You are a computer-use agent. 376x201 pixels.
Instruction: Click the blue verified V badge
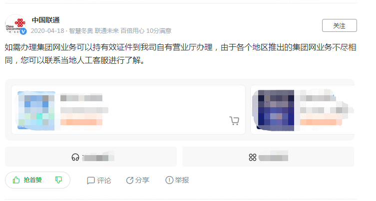pos(23,31)
